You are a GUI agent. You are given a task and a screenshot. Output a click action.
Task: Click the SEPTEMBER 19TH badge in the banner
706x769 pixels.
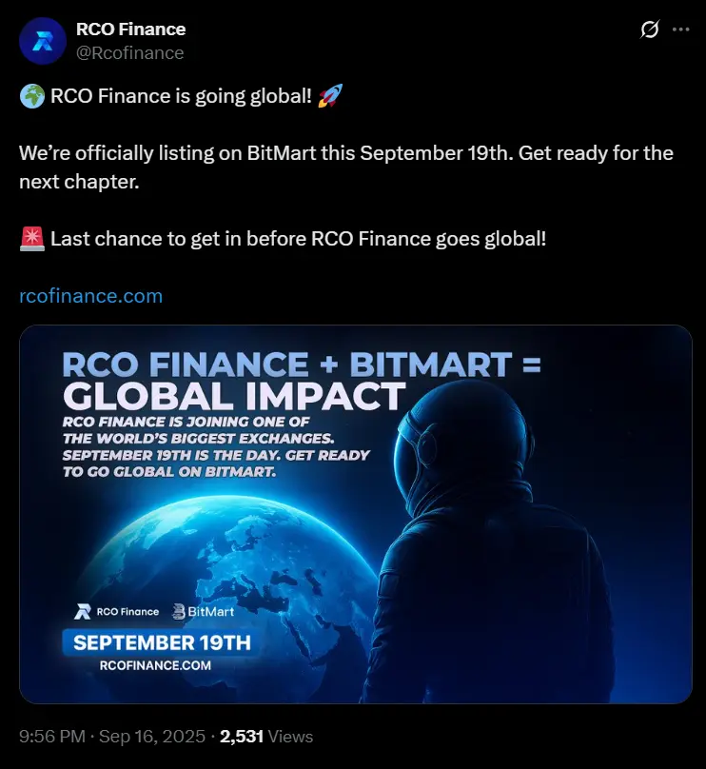(162, 642)
